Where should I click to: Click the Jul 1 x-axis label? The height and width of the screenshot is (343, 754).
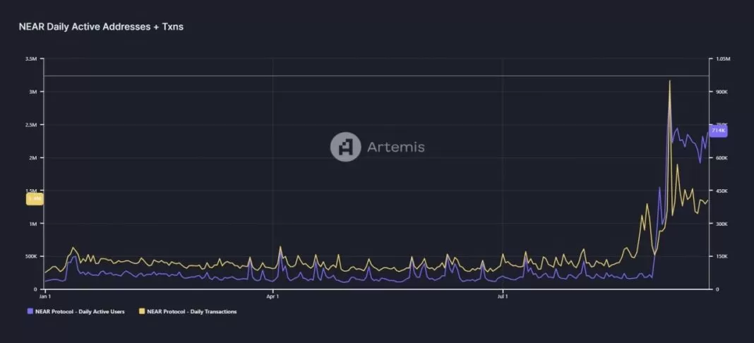pyautogui.click(x=501, y=298)
